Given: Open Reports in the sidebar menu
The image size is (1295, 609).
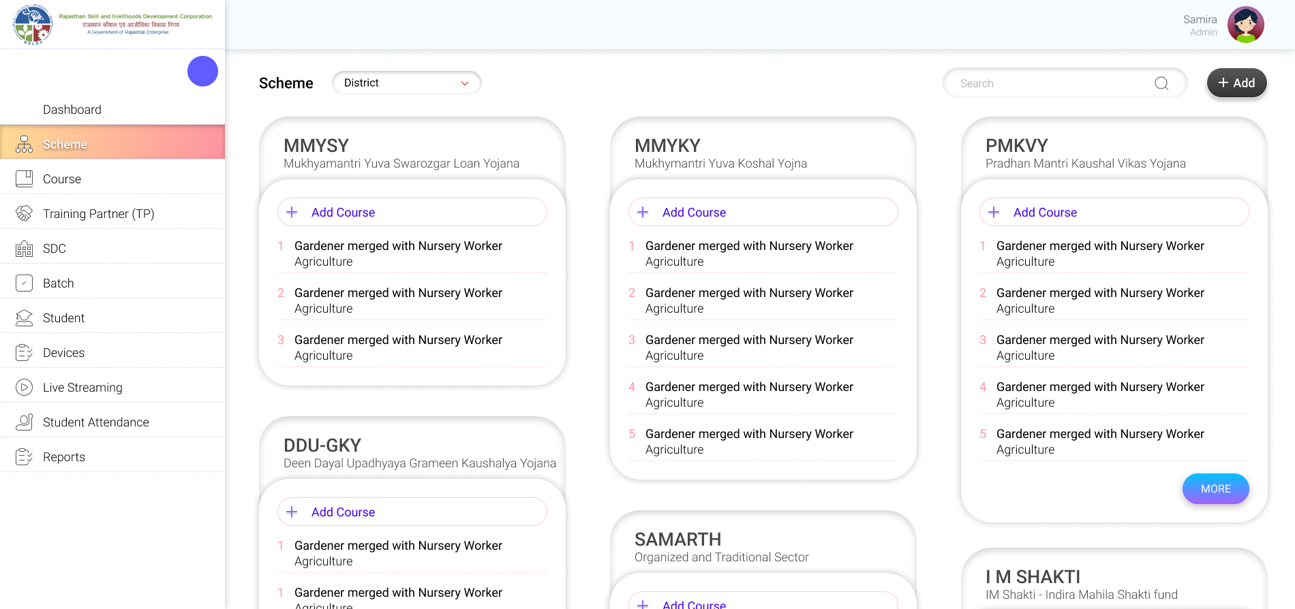Looking at the screenshot, I should coord(64,457).
